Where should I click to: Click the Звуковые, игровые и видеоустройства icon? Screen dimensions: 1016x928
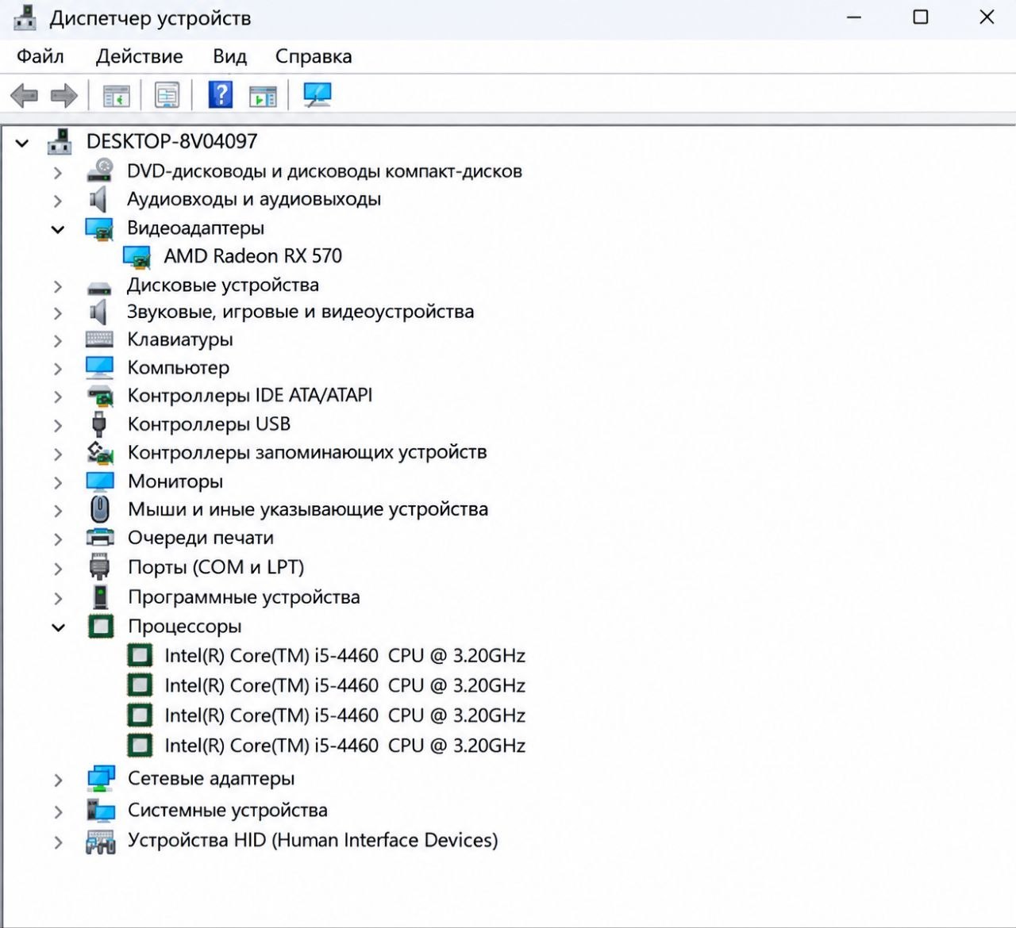98,313
